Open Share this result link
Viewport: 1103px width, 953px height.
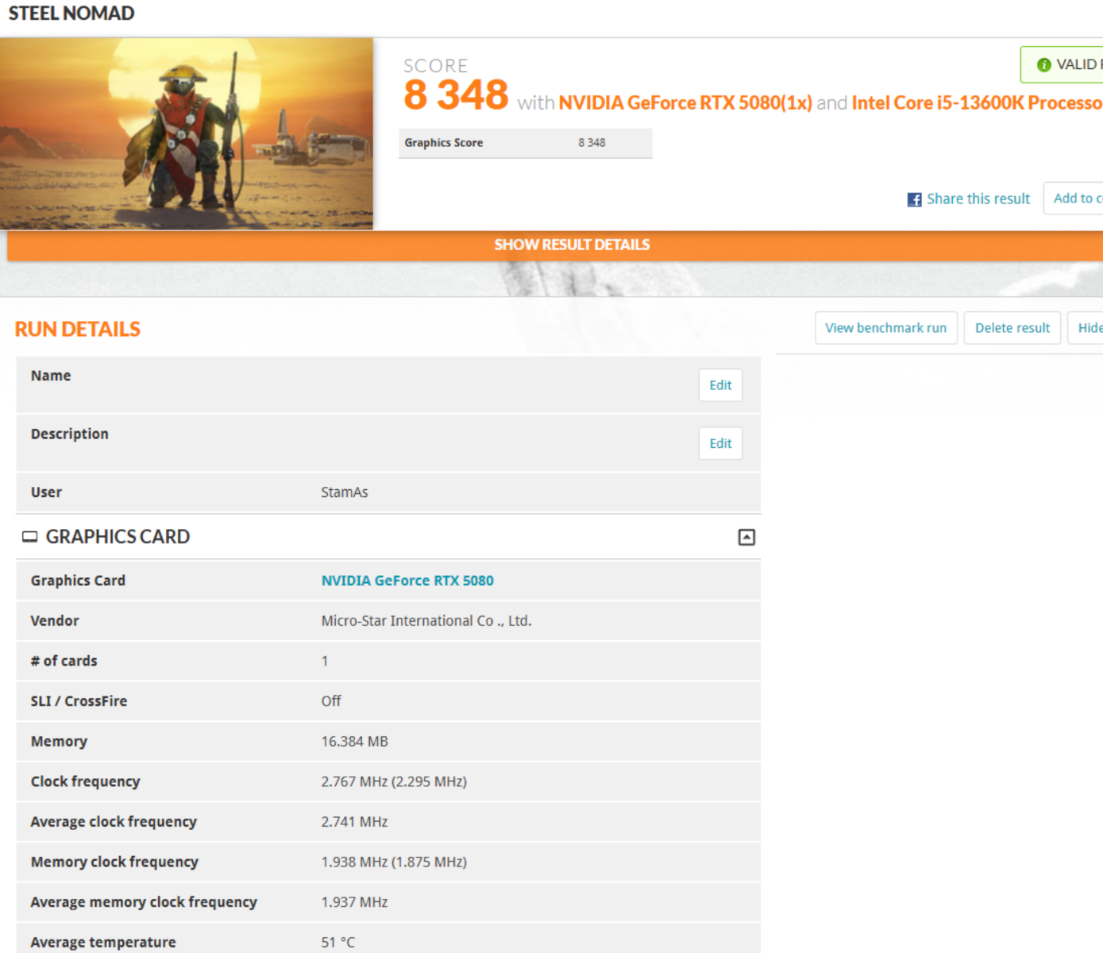tap(978, 199)
